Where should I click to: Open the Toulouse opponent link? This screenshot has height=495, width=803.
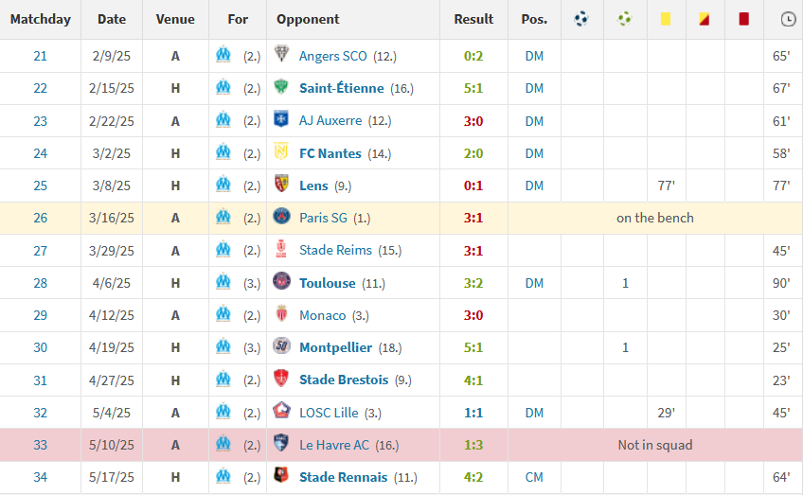point(328,283)
